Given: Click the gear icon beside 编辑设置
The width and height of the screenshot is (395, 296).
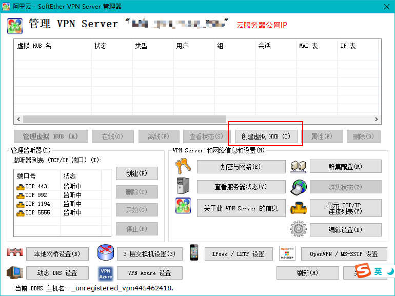Looking at the screenshot, I should [x=299, y=229].
